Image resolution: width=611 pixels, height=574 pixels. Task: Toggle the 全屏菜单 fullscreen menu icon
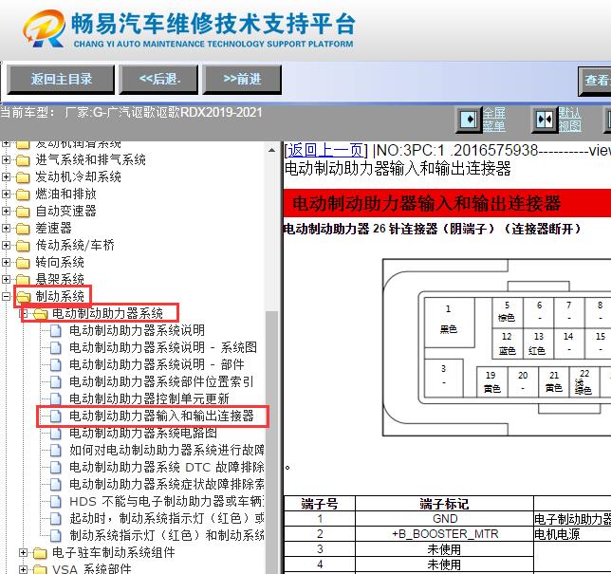coord(469,120)
